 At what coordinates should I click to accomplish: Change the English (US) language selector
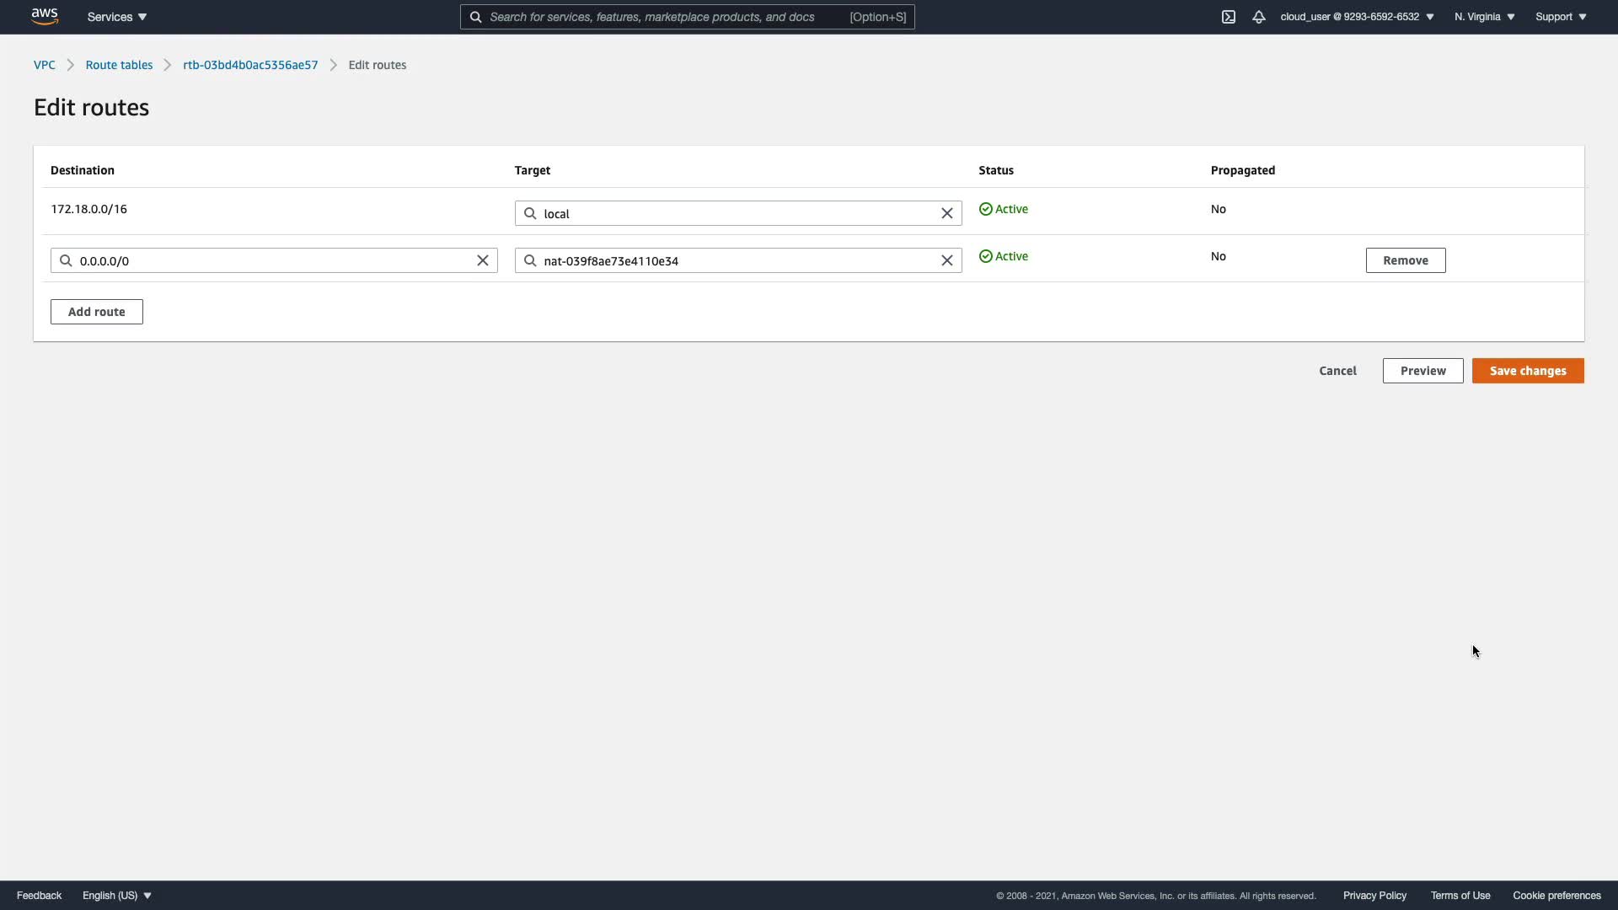117,896
